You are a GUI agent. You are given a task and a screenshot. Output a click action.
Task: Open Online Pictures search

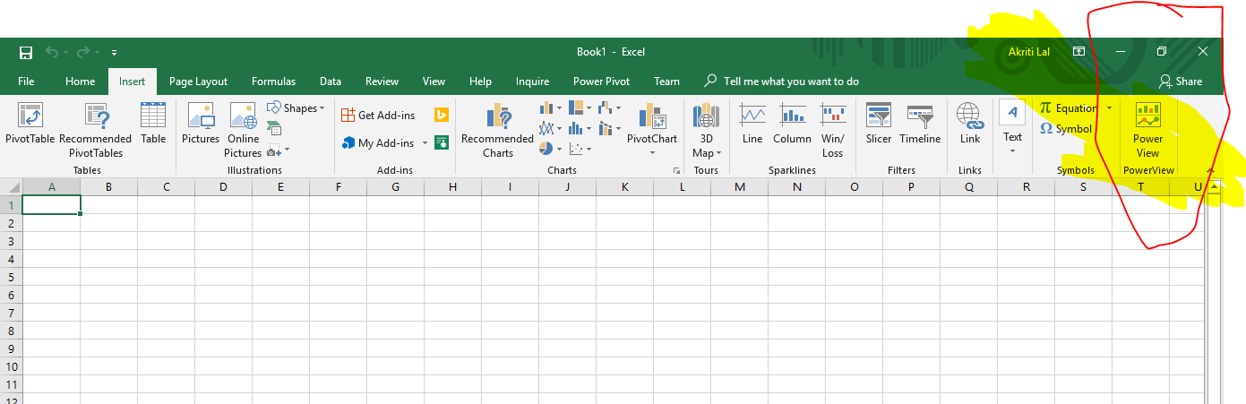click(x=244, y=131)
